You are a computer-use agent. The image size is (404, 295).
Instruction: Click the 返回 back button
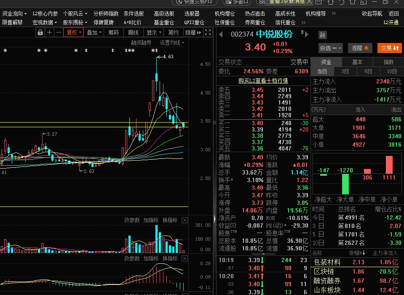[x=394, y=13]
